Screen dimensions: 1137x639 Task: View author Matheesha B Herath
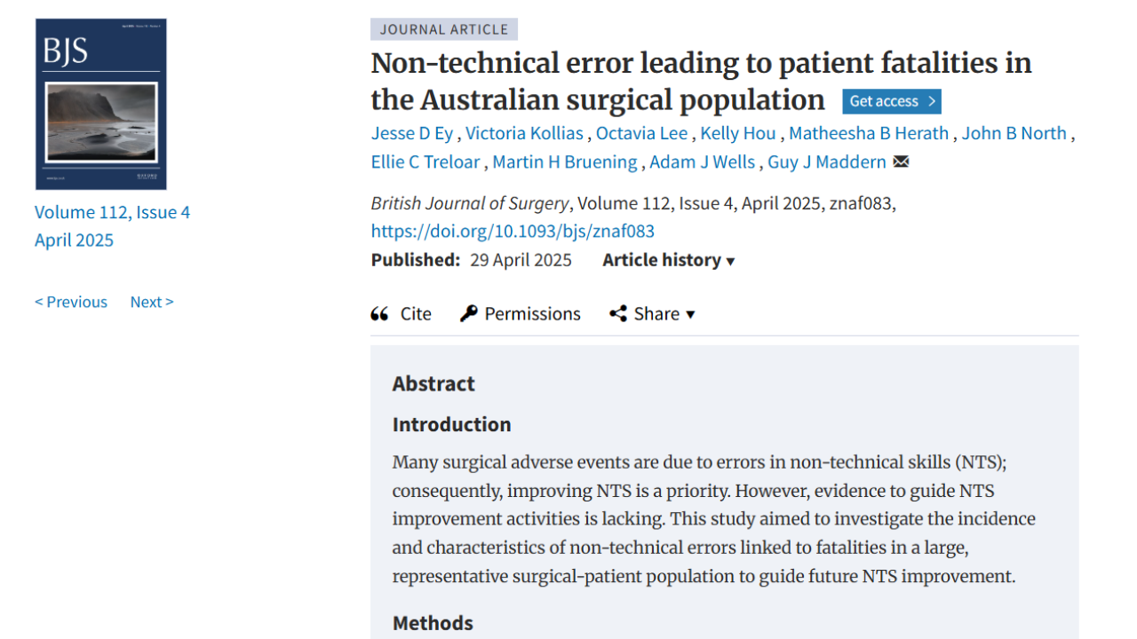point(869,133)
